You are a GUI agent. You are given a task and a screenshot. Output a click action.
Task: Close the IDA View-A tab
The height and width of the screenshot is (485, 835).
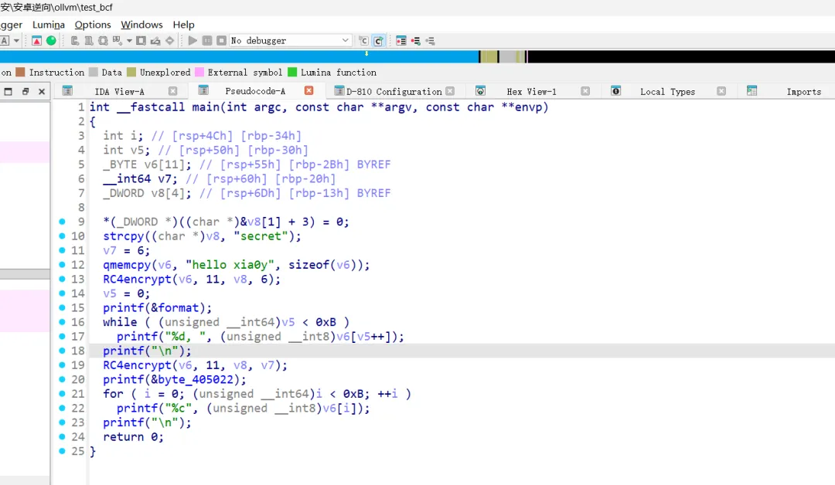[172, 91]
